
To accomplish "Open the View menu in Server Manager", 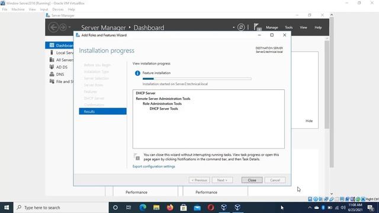I will [303, 28].
